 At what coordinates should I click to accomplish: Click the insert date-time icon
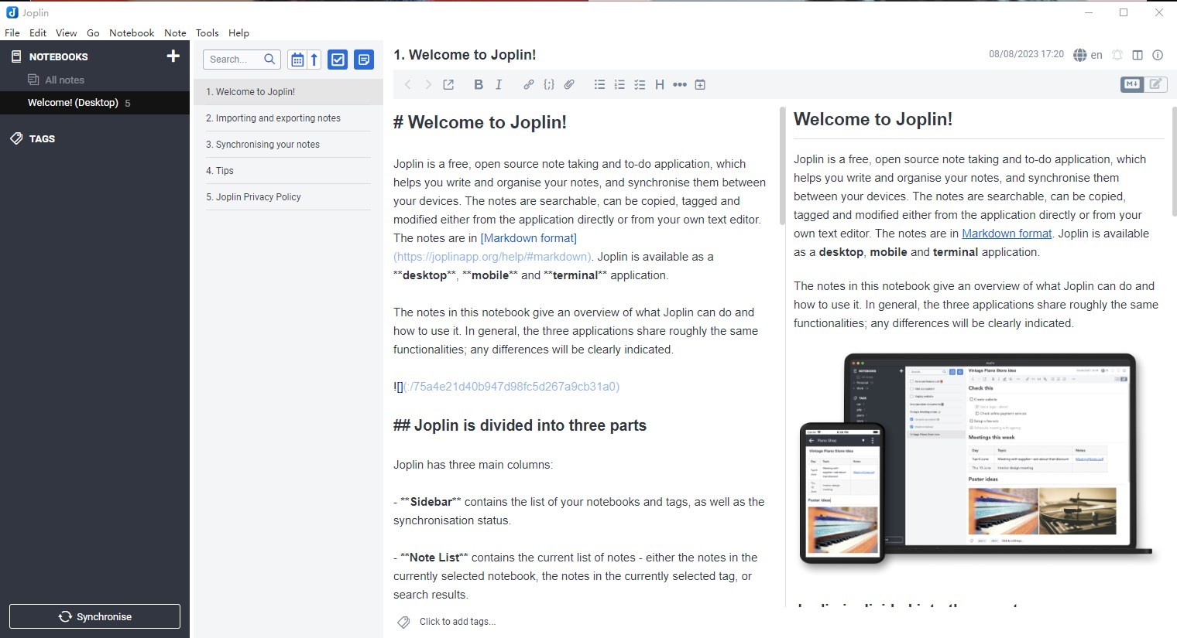click(700, 85)
